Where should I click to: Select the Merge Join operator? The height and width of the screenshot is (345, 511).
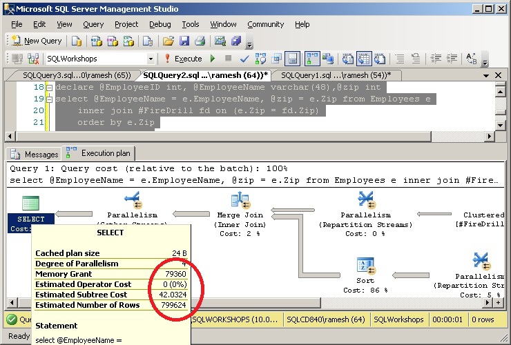(240, 213)
